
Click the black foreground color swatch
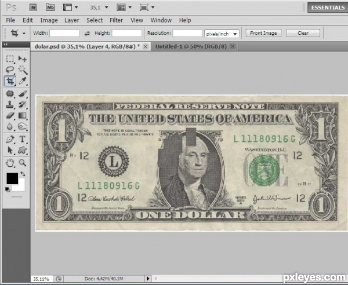tap(12, 178)
